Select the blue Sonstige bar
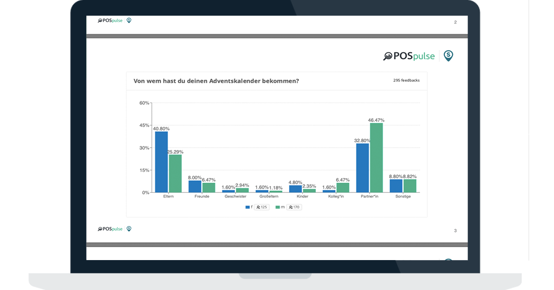The height and width of the screenshot is (290, 554). (396, 186)
